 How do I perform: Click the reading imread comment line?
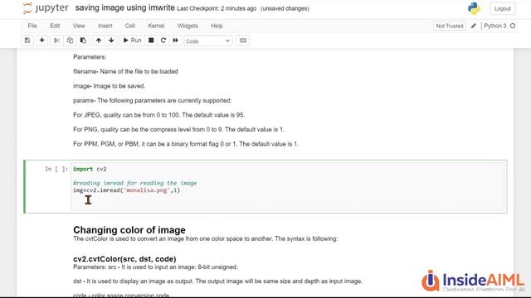(x=134, y=183)
